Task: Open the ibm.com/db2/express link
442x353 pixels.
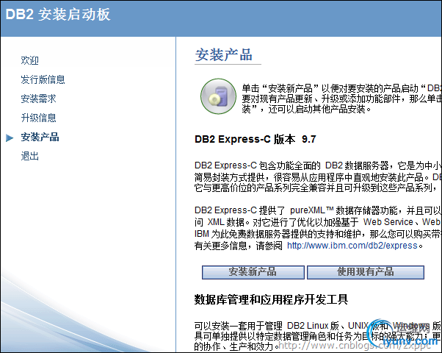Action: click(352, 246)
